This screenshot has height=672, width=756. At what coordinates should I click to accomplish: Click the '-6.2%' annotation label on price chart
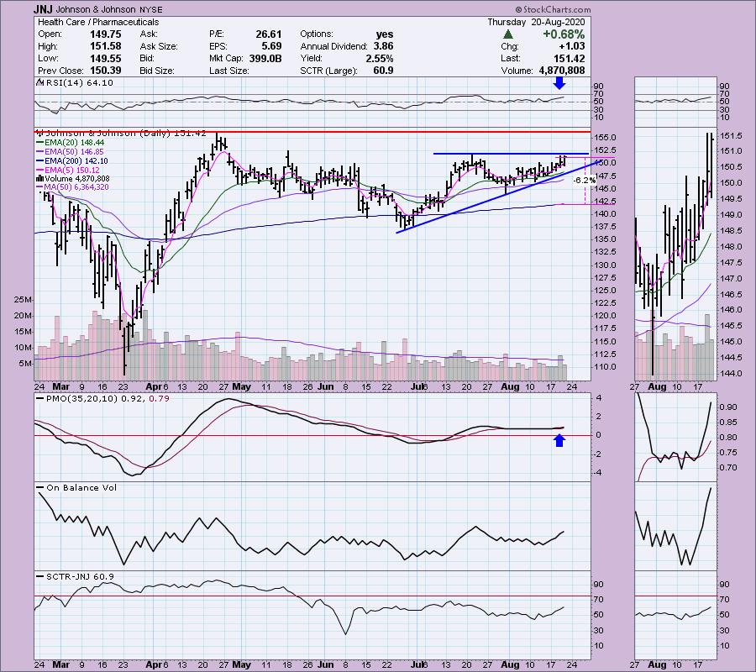[x=584, y=181]
